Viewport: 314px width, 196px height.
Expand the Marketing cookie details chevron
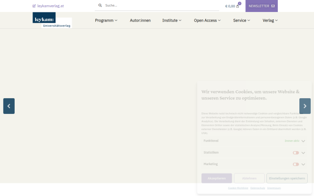[303, 165]
